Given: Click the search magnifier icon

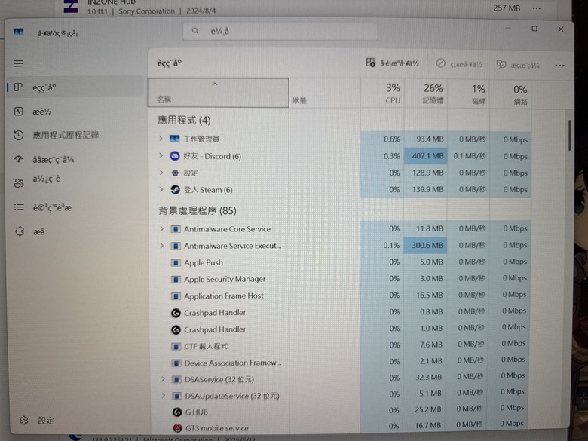Looking at the screenshot, I should (x=195, y=31).
